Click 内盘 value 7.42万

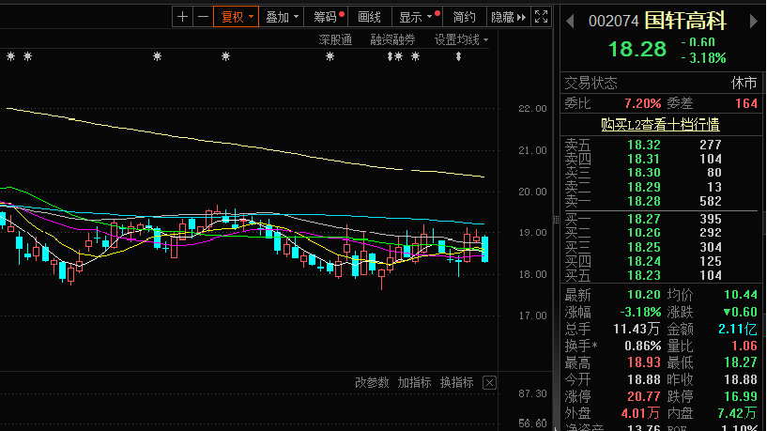(x=737, y=414)
